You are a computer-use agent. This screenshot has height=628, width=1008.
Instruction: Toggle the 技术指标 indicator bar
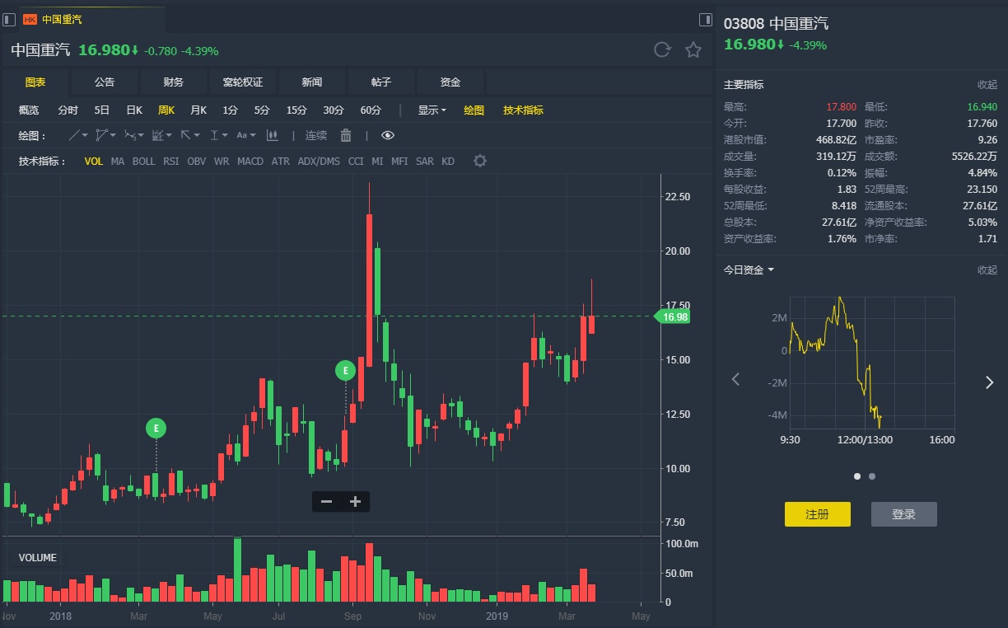click(523, 110)
